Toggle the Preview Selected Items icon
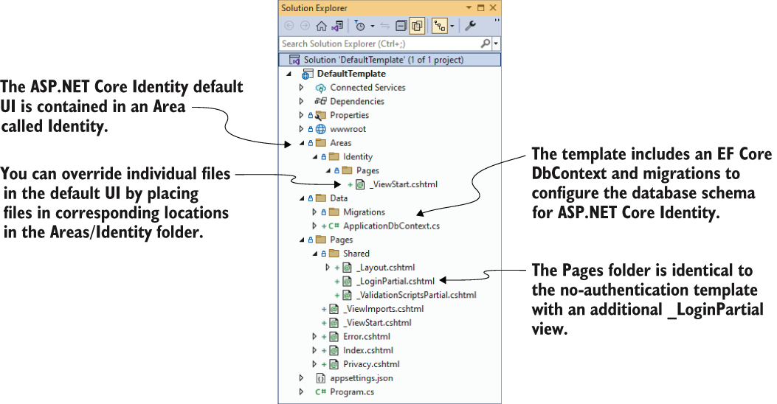The width and height of the screenshot is (777, 404). point(440,26)
